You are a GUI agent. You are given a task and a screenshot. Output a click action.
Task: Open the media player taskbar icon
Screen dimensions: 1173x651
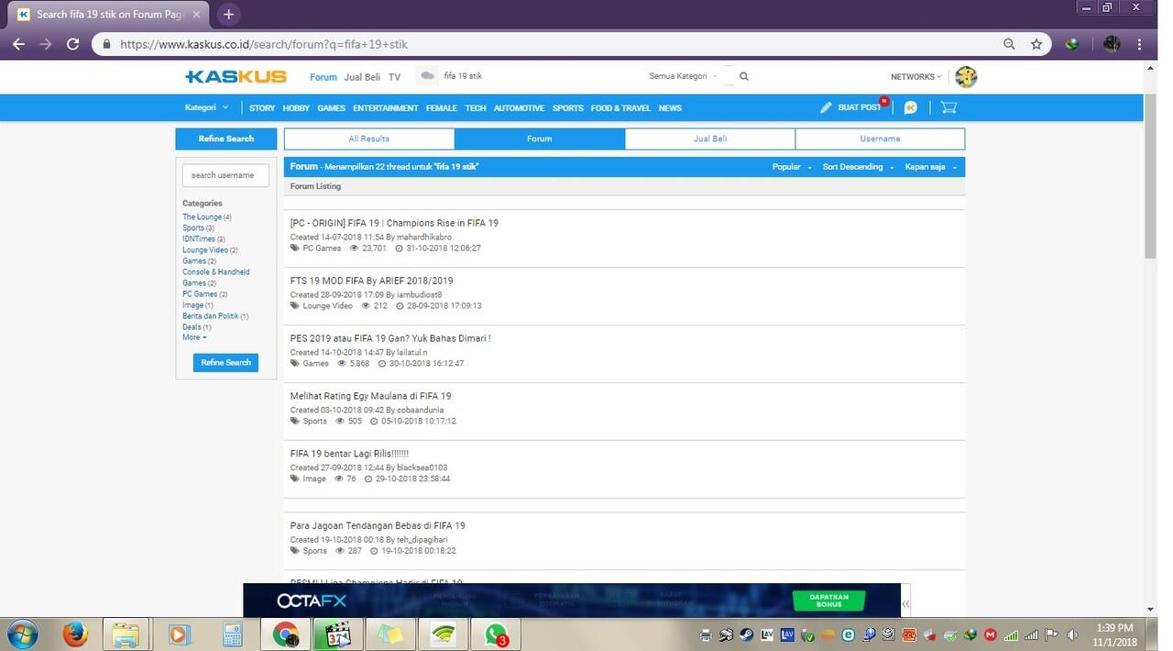[179, 634]
